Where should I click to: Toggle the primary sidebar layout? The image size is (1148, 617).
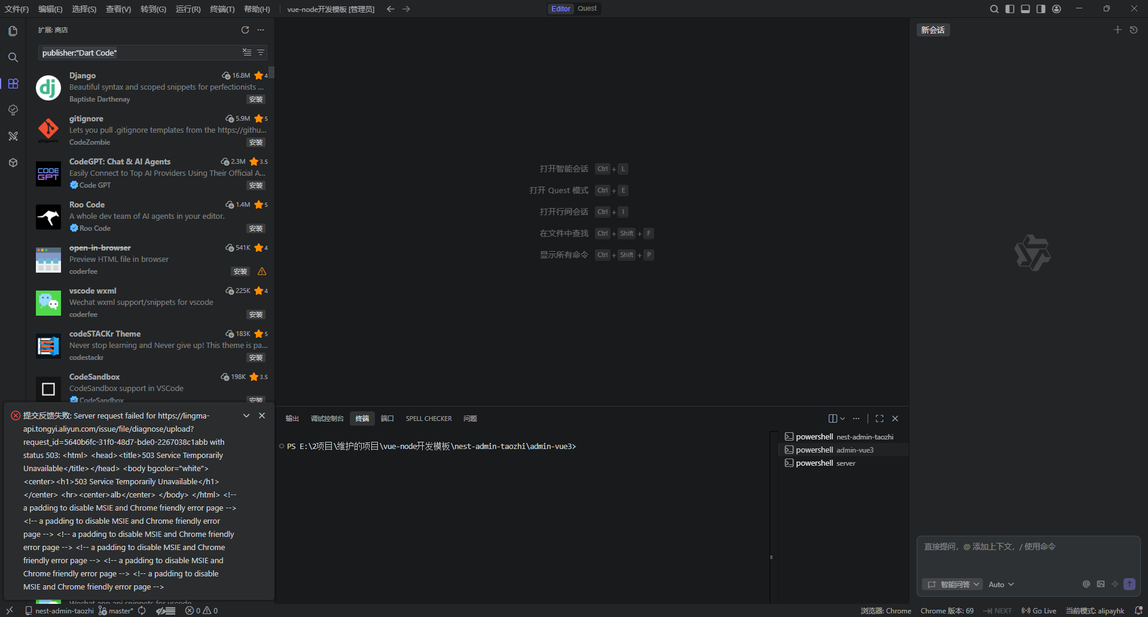click(x=1010, y=9)
